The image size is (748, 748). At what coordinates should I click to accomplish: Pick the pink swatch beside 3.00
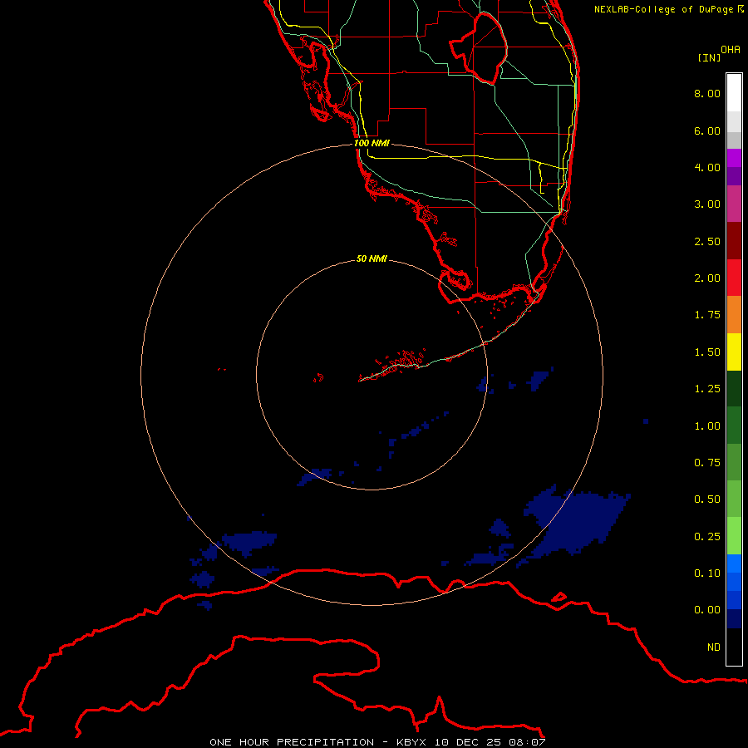pyautogui.click(x=734, y=204)
